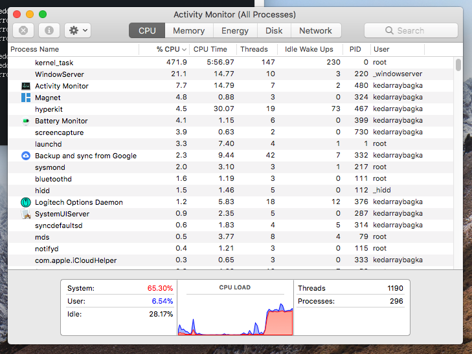The image size is (472, 354).
Task: Click PID 467 in hyperkit row
Action: click(x=361, y=109)
